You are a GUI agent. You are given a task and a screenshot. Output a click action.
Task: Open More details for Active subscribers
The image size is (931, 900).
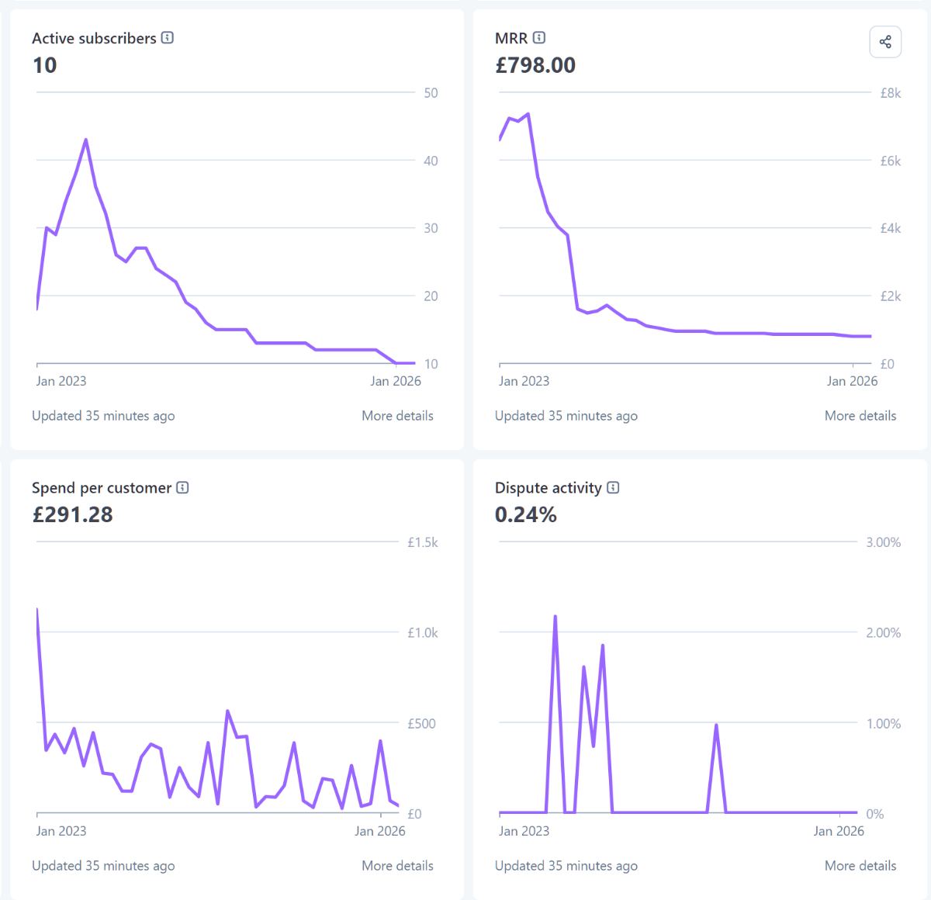(x=397, y=416)
